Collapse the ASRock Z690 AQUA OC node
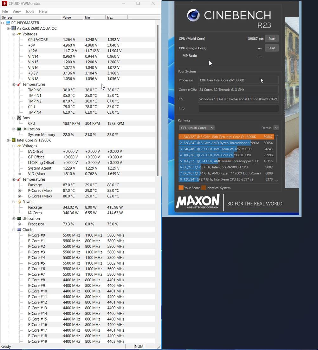Screen dimensions: 318x350 tap(8, 28)
